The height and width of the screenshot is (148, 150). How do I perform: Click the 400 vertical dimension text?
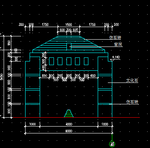click(43, 68)
